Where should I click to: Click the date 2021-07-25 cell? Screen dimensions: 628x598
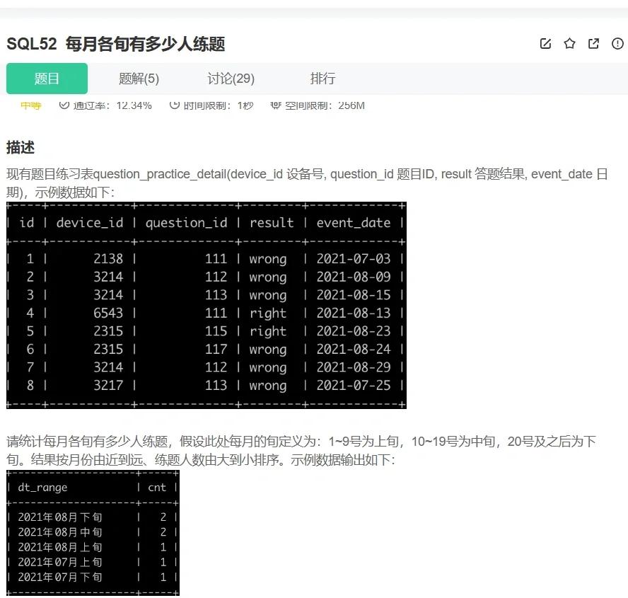[x=354, y=385]
